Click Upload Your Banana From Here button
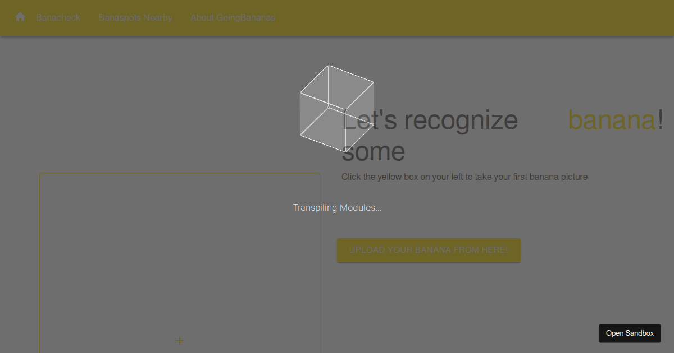This screenshot has width=674, height=353. point(429,250)
